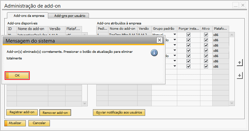The image size is (249, 131).
Task: Open the seventh row Grupo padrão dropdown
Action: click(175, 66)
